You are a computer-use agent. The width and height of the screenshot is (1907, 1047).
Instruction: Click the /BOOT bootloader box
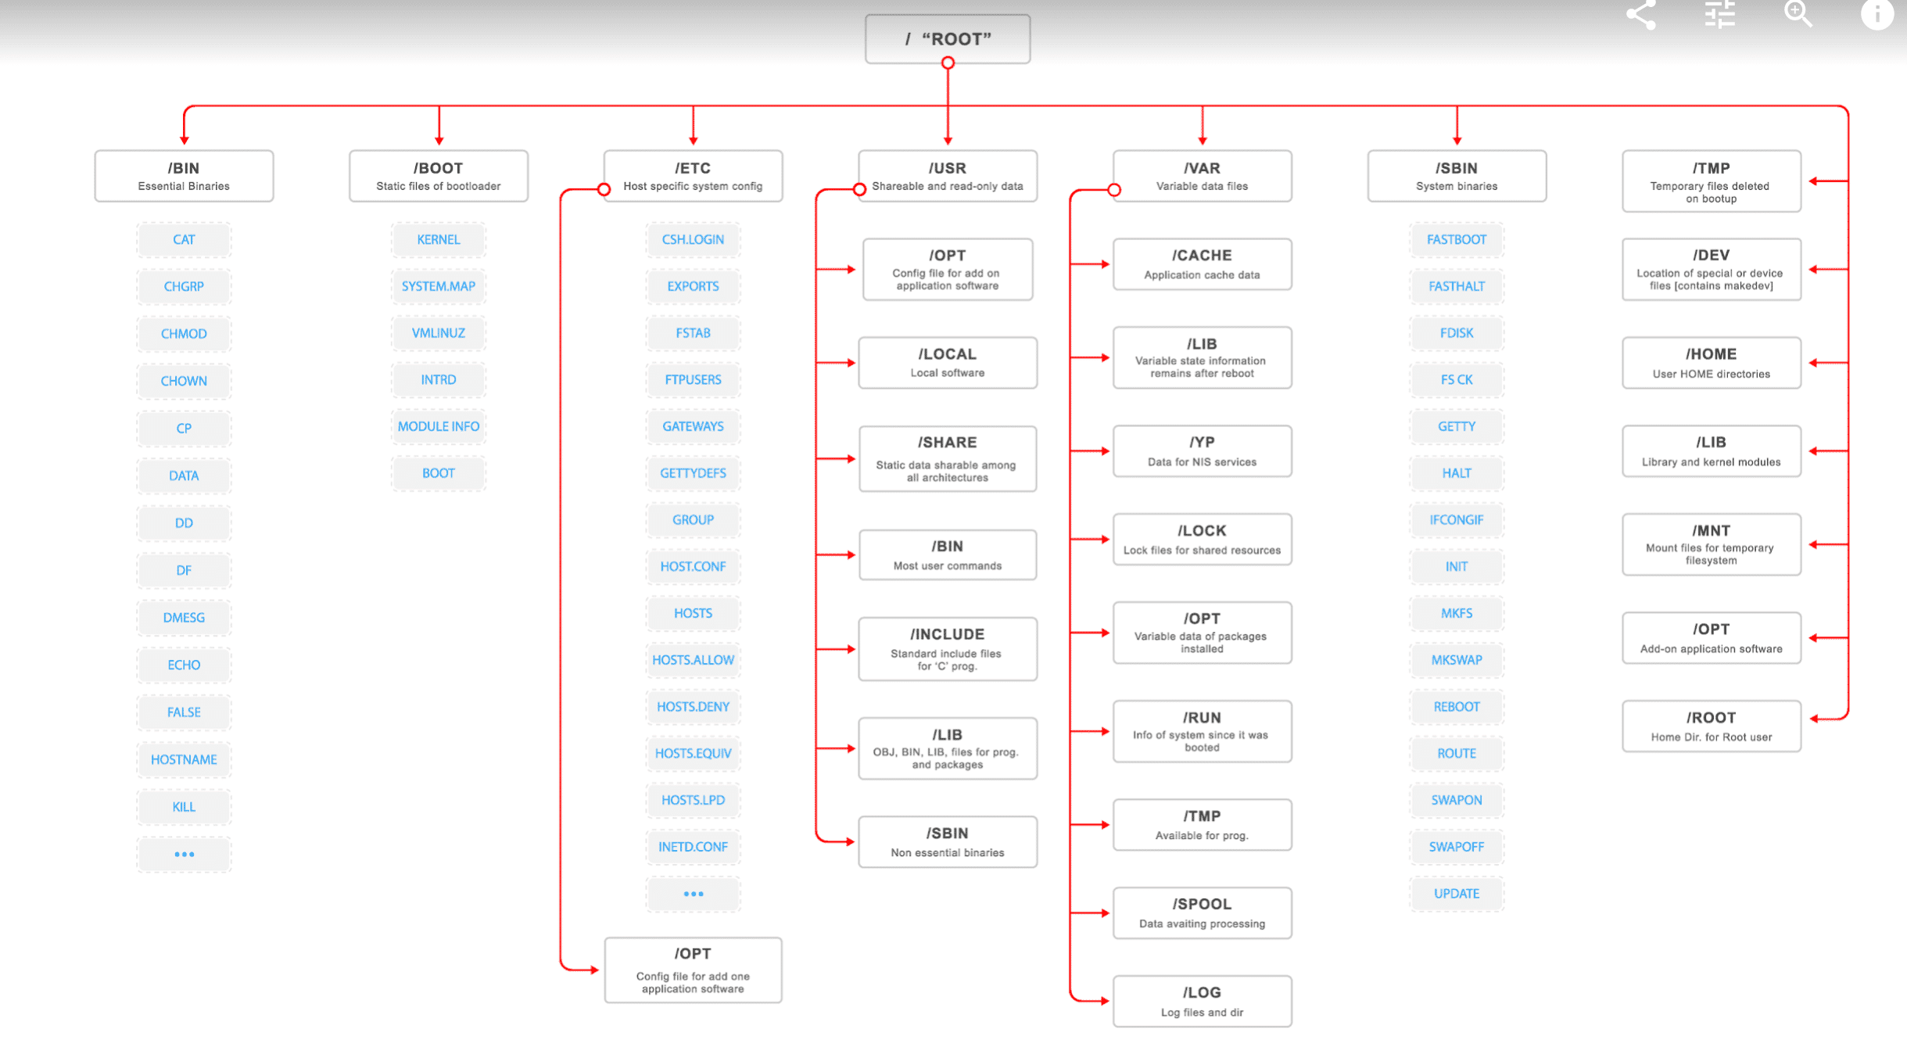tap(438, 176)
